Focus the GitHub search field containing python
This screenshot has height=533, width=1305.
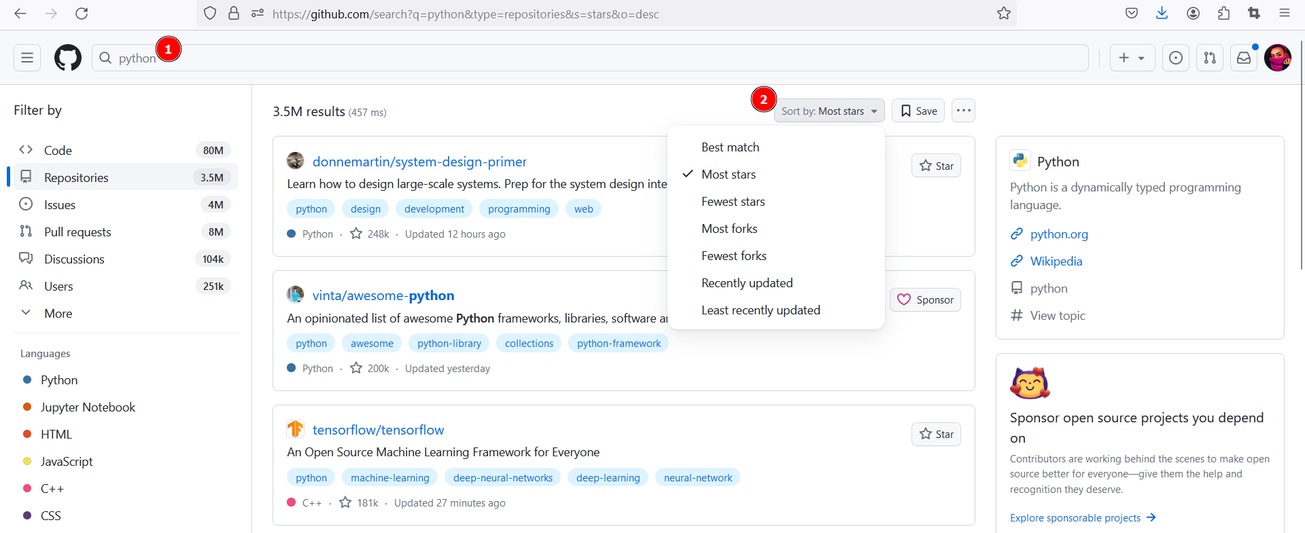590,58
